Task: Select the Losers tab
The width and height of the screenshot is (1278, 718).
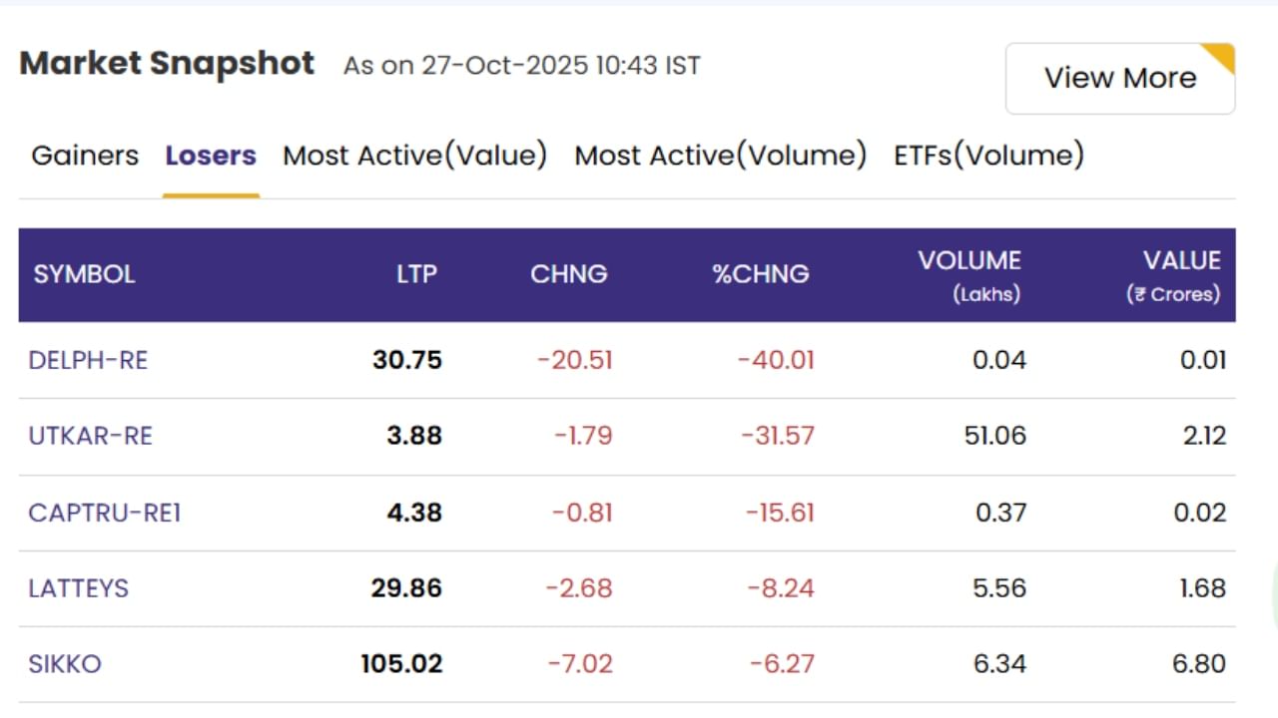Action: [x=211, y=156]
